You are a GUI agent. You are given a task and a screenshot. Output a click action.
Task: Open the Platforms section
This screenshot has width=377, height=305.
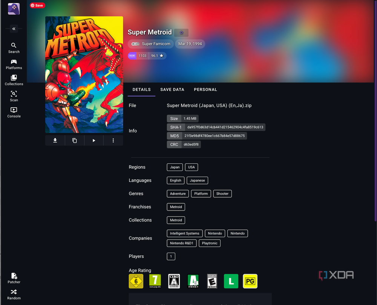(x=14, y=64)
